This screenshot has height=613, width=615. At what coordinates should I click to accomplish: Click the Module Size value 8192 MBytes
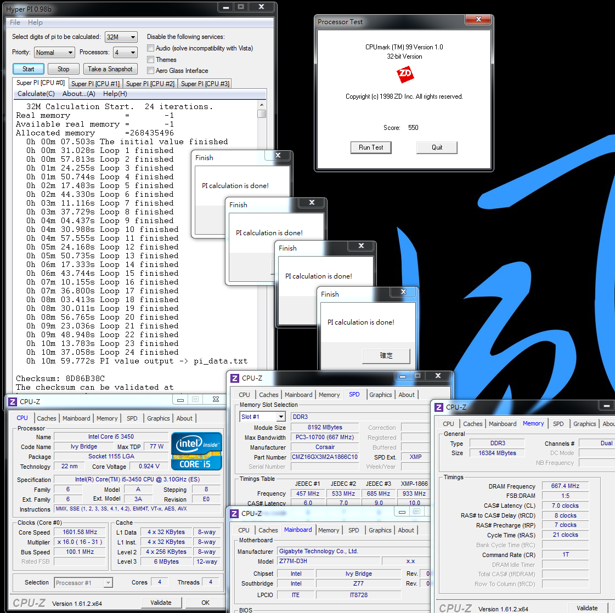click(x=325, y=427)
